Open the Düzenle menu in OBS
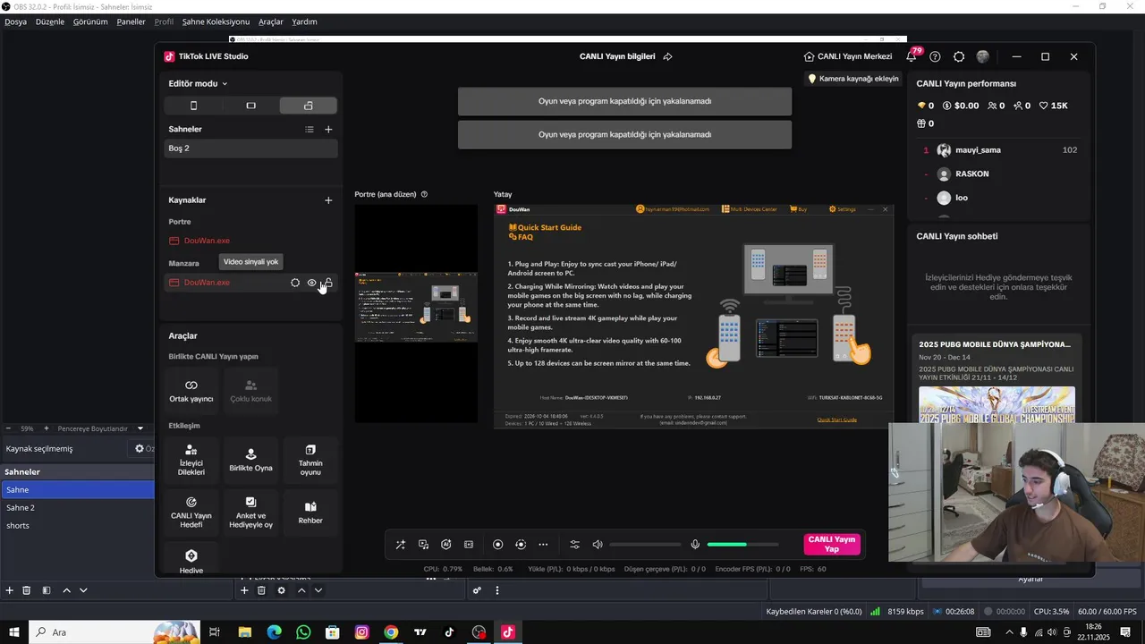Screen dimensions: 1145x644 50,21
